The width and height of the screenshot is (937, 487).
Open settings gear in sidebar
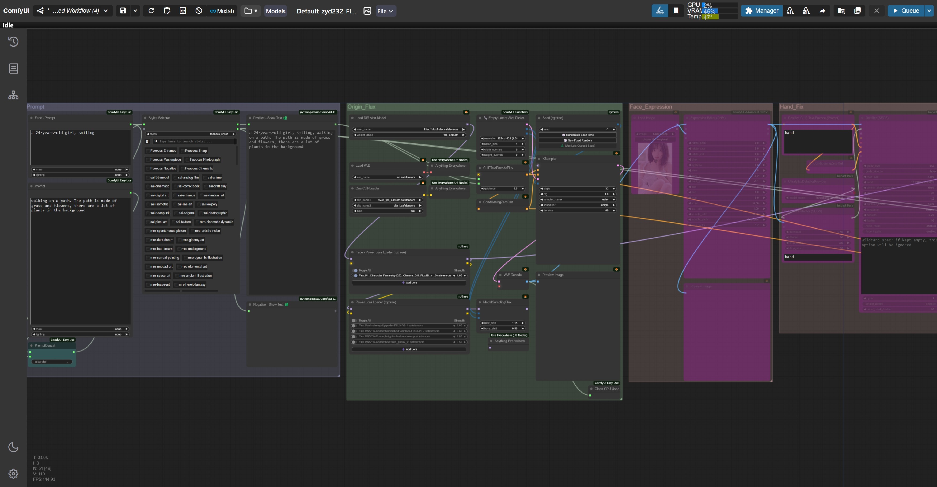[13, 473]
